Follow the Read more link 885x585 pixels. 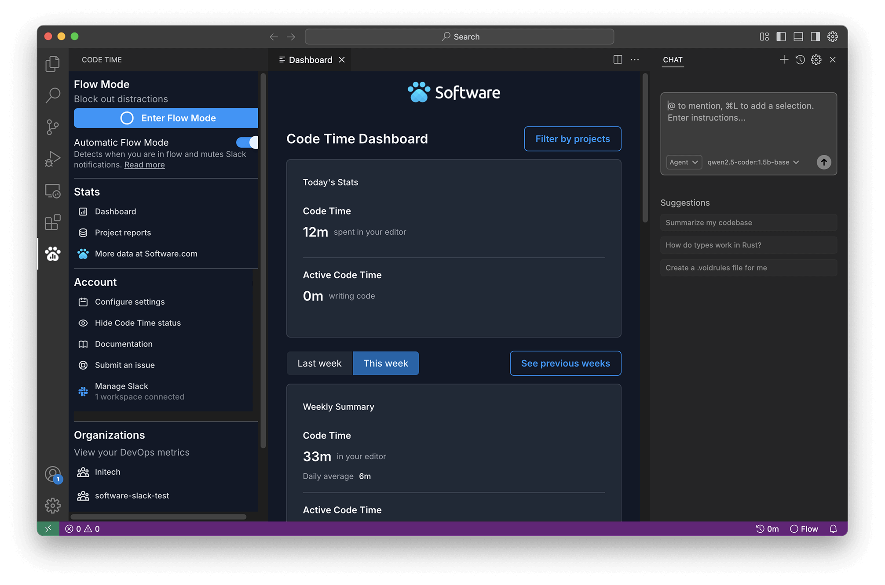click(144, 165)
